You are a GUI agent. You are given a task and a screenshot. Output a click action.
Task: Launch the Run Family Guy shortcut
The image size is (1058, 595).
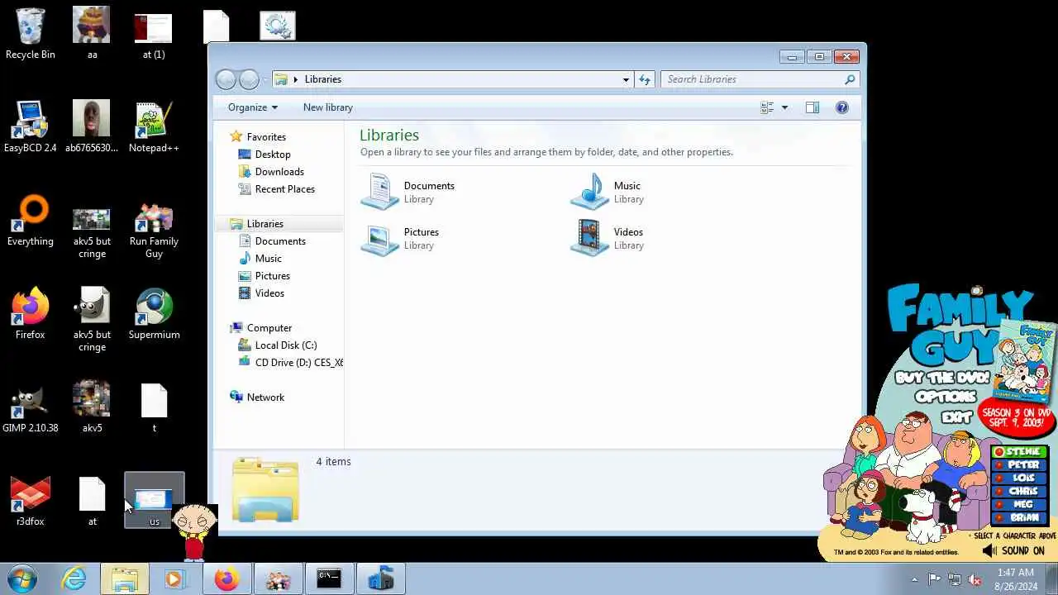click(154, 231)
